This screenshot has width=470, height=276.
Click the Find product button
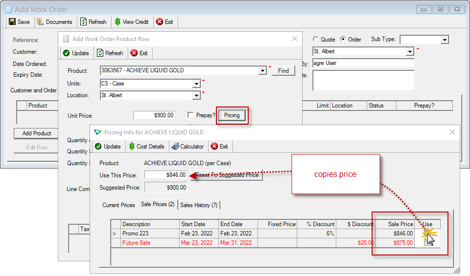tap(283, 71)
